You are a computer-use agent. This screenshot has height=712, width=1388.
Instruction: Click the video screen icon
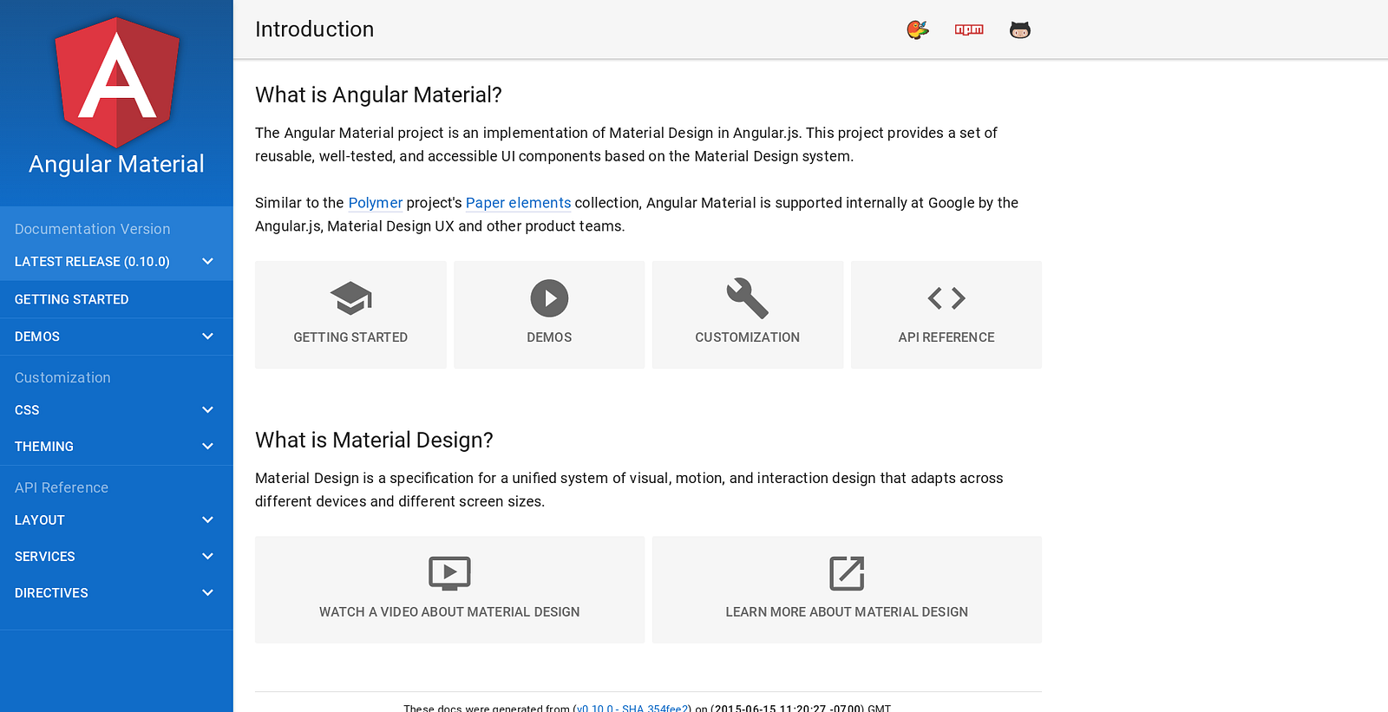[449, 573]
